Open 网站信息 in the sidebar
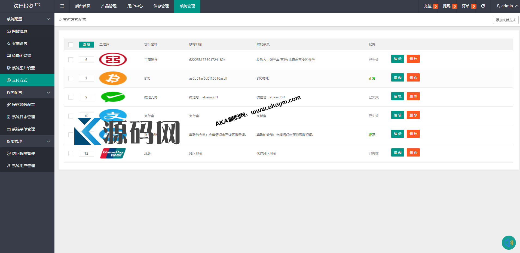Image resolution: width=520 pixels, height=253 pixels. click(20, 31)
